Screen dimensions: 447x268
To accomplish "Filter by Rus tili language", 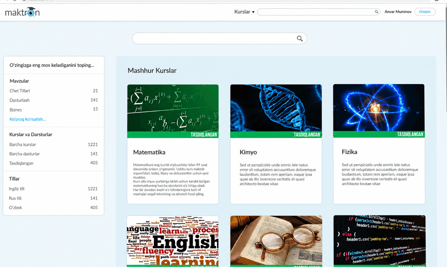I will (x=15, y=198).
